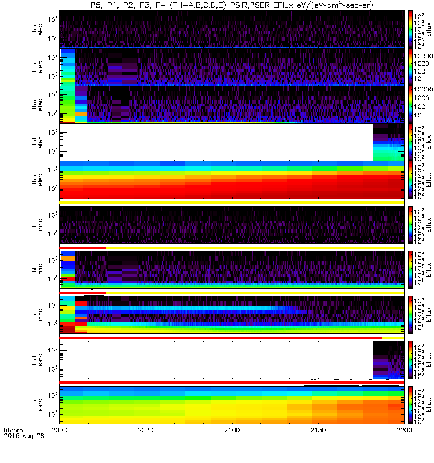The height and width of the screenshot is (463, 434).
Task: Select the 'thc ions' panel label
Action: click(x=38, y=315)
